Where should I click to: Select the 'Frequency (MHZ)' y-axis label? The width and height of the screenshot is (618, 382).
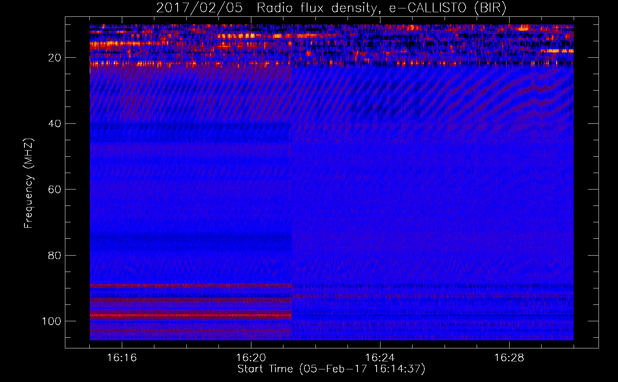click(29, 183)
